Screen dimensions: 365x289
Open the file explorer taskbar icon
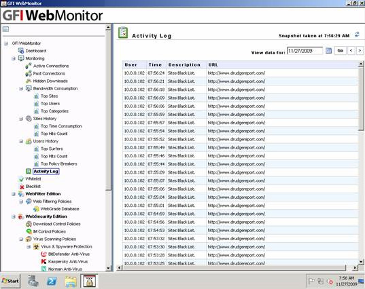coord(71,282)
